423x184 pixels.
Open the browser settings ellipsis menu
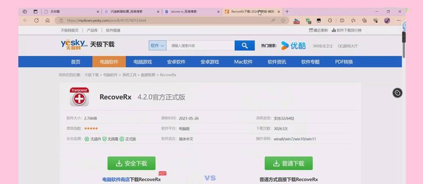[x=399, y=20]
